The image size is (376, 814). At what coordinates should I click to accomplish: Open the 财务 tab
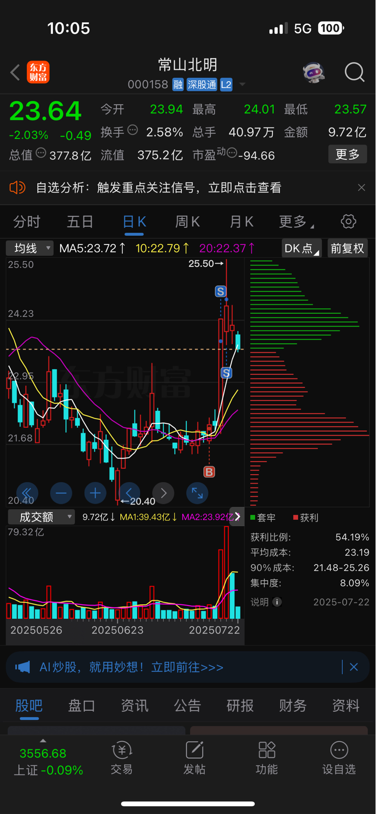293,705
